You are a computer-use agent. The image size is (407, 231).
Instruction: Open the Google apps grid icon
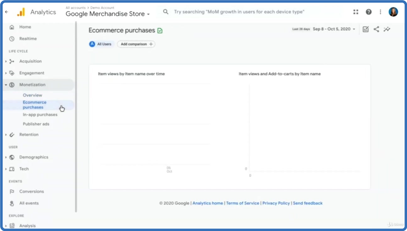tap(356, 12)
